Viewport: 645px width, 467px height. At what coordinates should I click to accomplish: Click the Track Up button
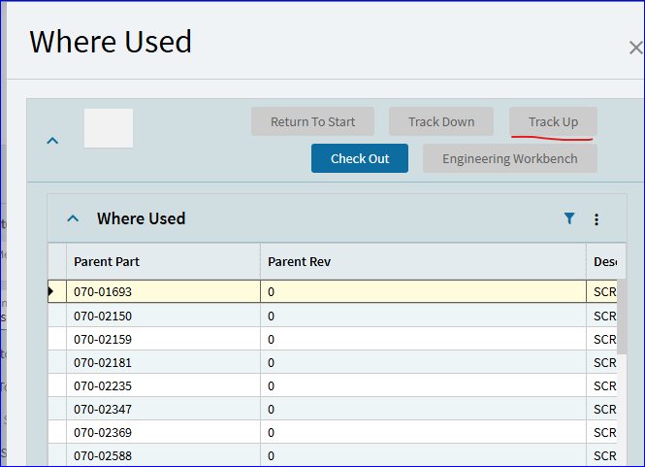(x=553, y=121)
